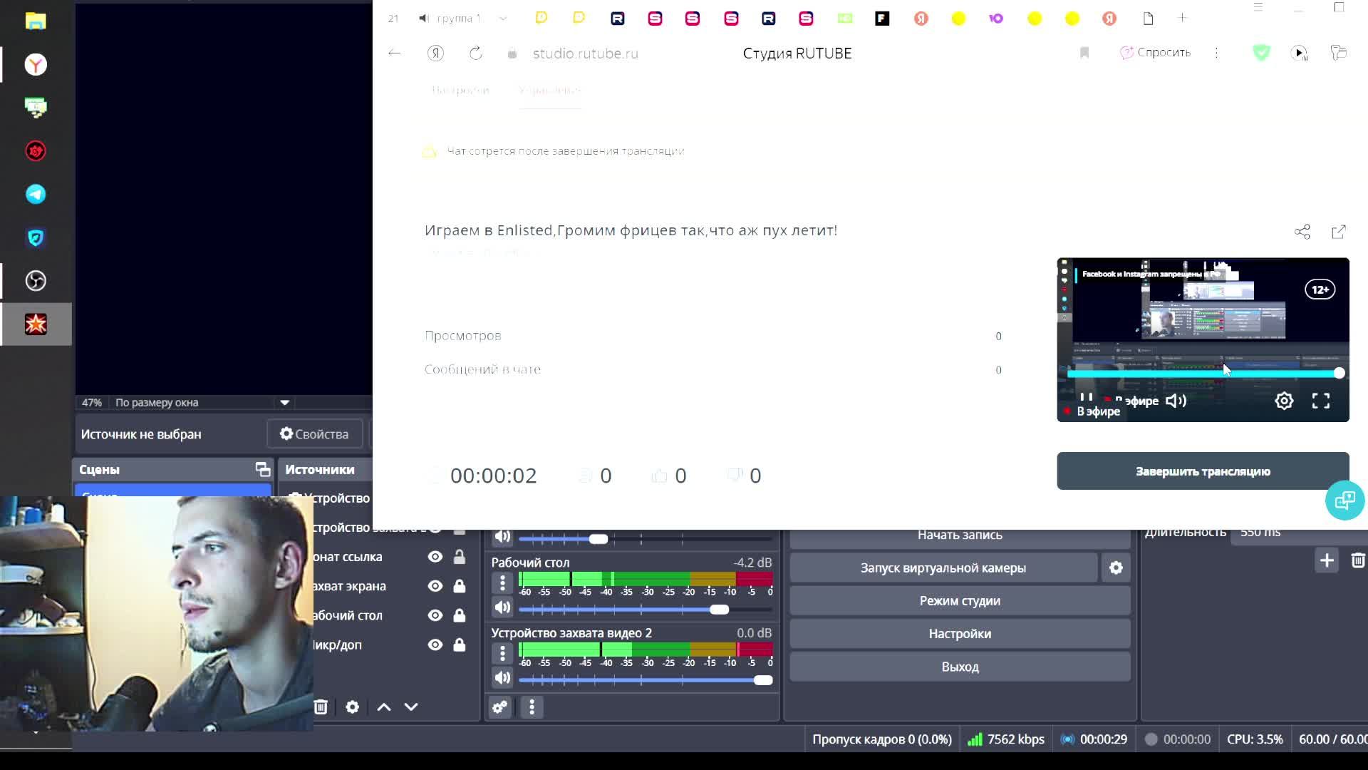Screen dimensions: 1368x770
Task: Unlock the Рабочий стол source
Action: 460,615
